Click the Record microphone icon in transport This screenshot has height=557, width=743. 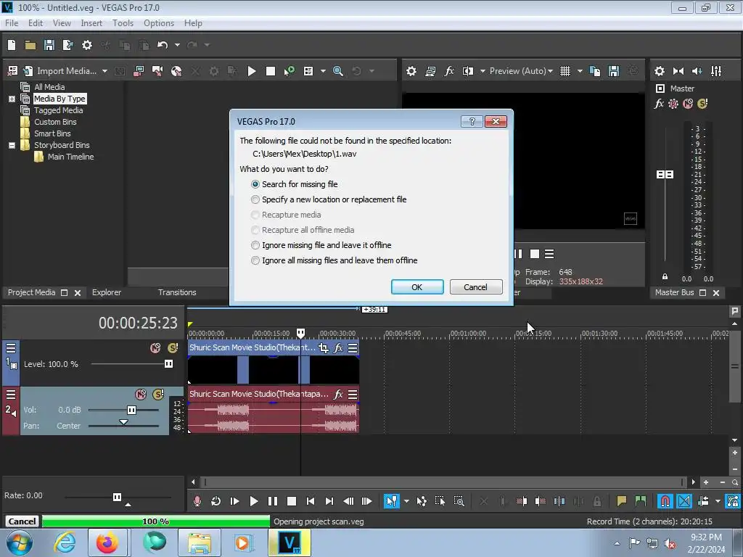point(197,501)
